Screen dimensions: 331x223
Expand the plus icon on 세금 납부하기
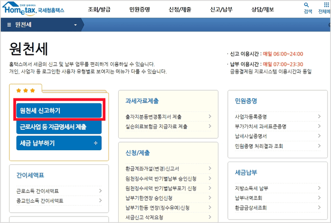(x=96, y=143)
